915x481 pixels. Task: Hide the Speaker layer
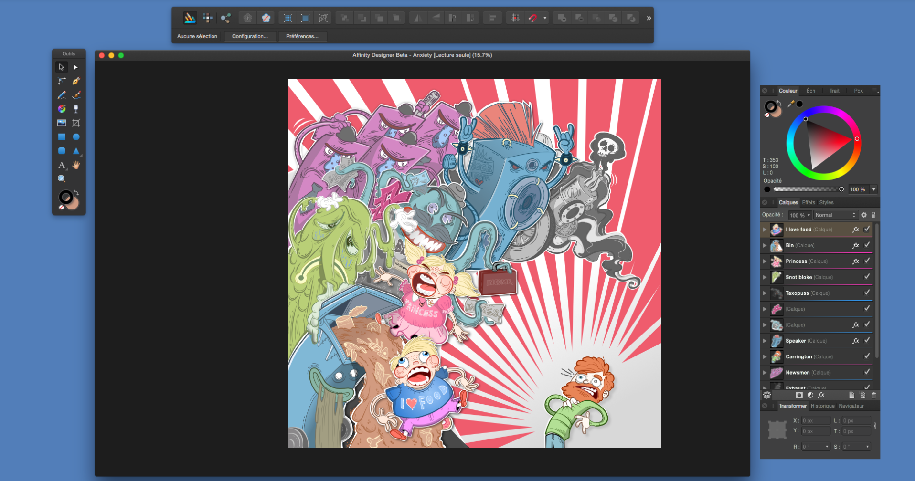click(x=867, y=340)
